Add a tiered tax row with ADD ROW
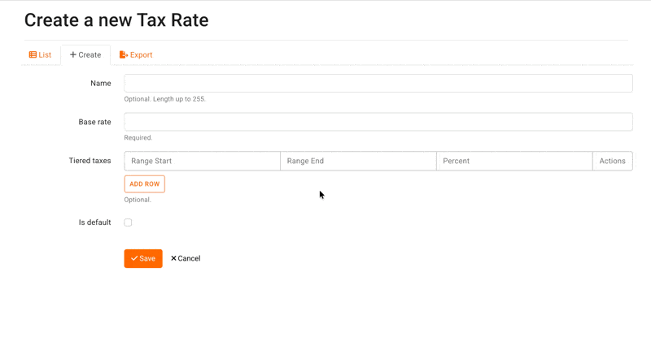The height and width of the screenshot is (354, 651). 144,184
